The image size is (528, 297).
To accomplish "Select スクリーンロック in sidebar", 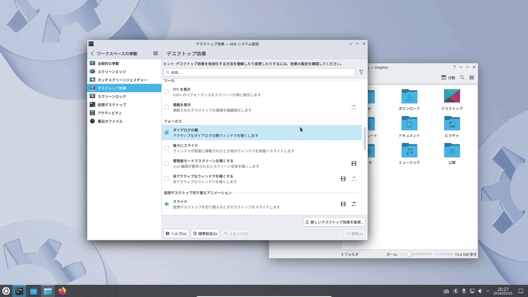I will click(125, 96).
